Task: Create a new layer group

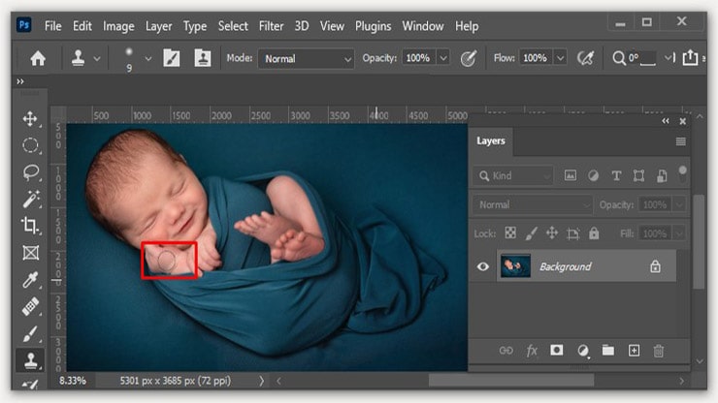Action: tap(608, 351)
